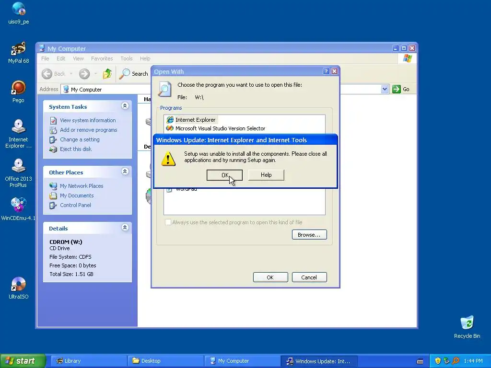
Task: Click the Browse... button in Open With
Action: click(x=309, y=235)
